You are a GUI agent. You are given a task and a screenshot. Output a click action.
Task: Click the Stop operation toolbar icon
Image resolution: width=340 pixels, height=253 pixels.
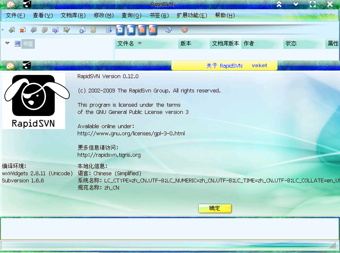pos(184,30)
